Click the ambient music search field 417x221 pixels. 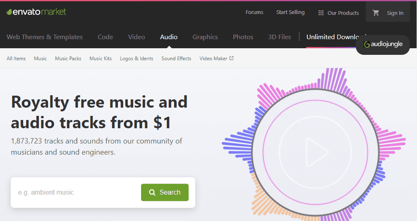tap(77, 192)
